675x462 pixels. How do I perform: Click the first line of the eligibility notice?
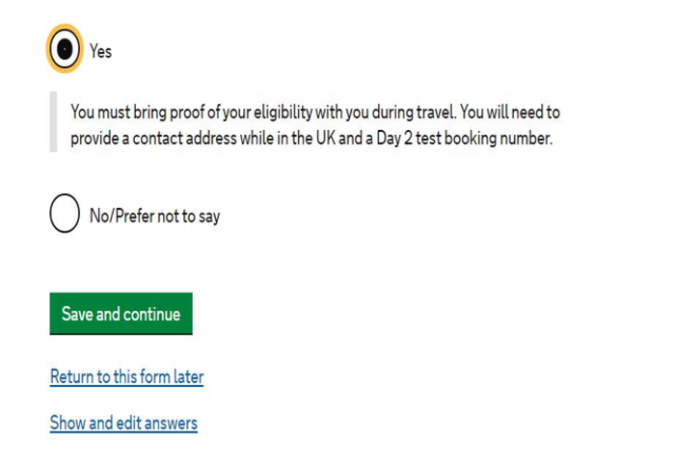tap(315, 111)
